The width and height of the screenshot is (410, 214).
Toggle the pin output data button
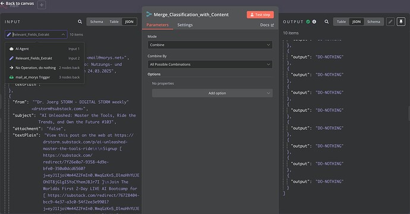pos(401,22)
